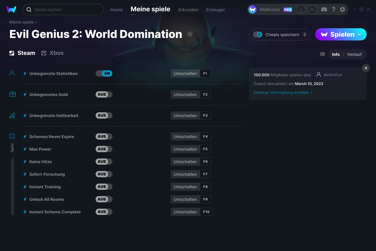The height and width of the screenshot is (251, 376).
Task: Open the Erkunden tab
Action: (188, 10)
